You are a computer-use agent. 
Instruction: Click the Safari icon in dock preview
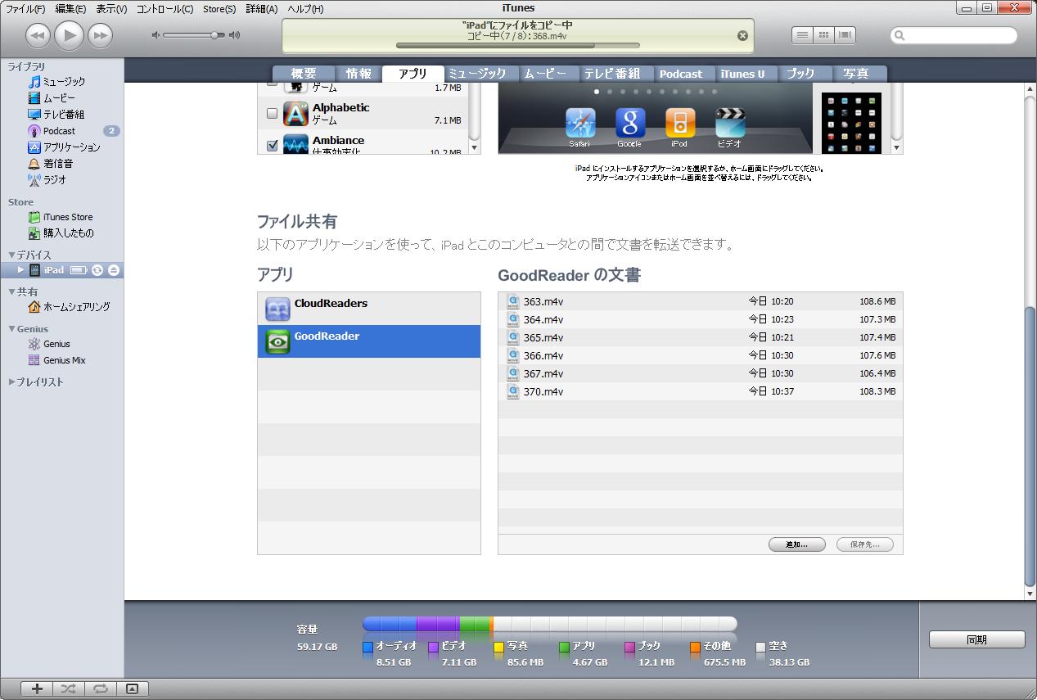579,127
